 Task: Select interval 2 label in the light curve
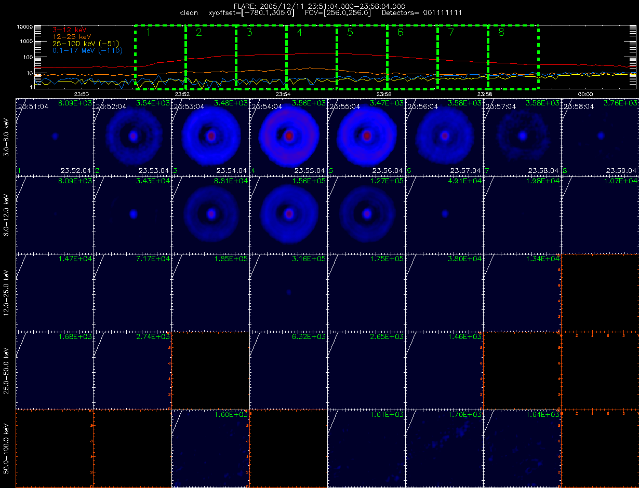click(x=198, y=33)
